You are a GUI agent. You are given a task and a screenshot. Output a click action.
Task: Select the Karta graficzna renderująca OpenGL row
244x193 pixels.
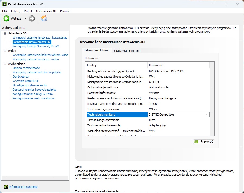pyautogui.click(x=148, y=71)
